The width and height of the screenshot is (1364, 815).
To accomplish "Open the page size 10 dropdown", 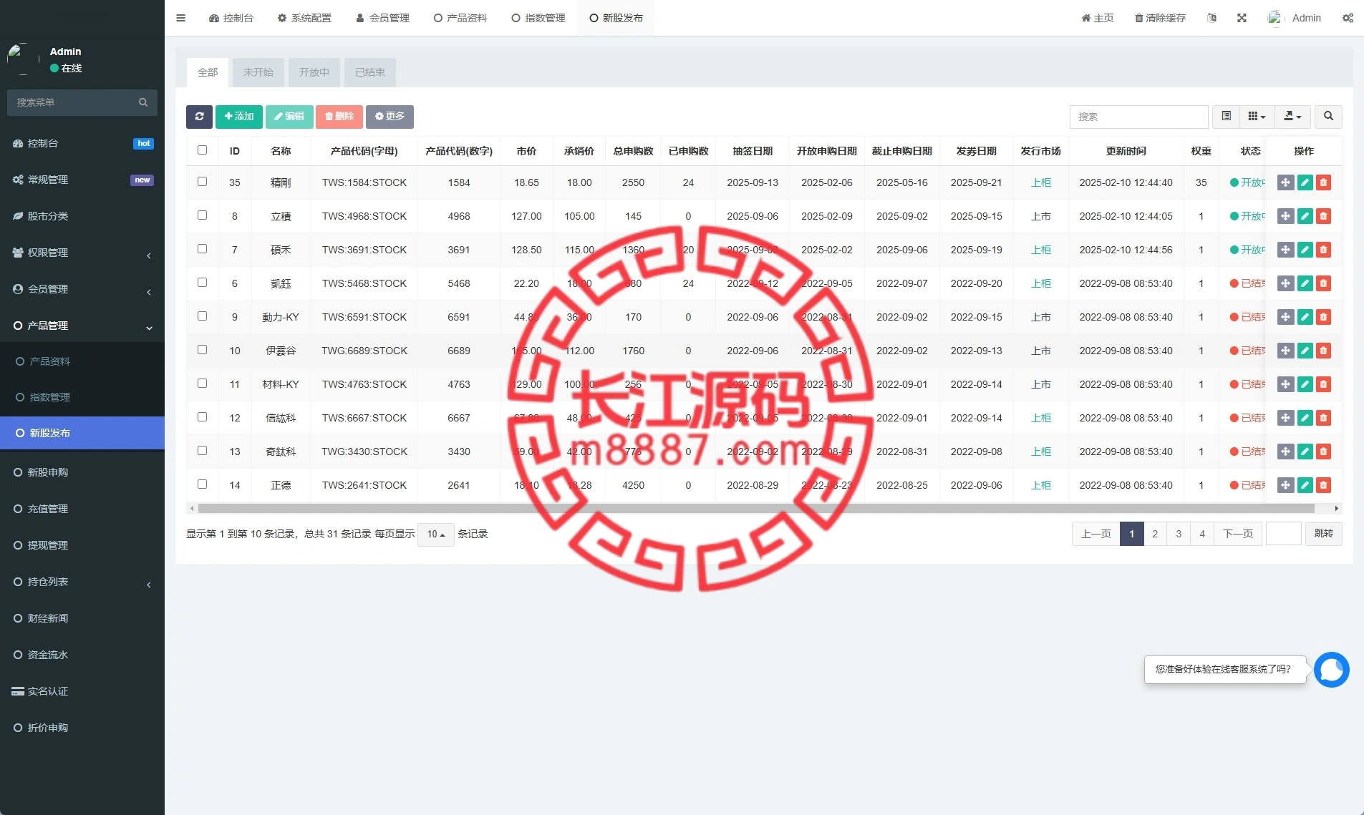I will click(435, 535).
